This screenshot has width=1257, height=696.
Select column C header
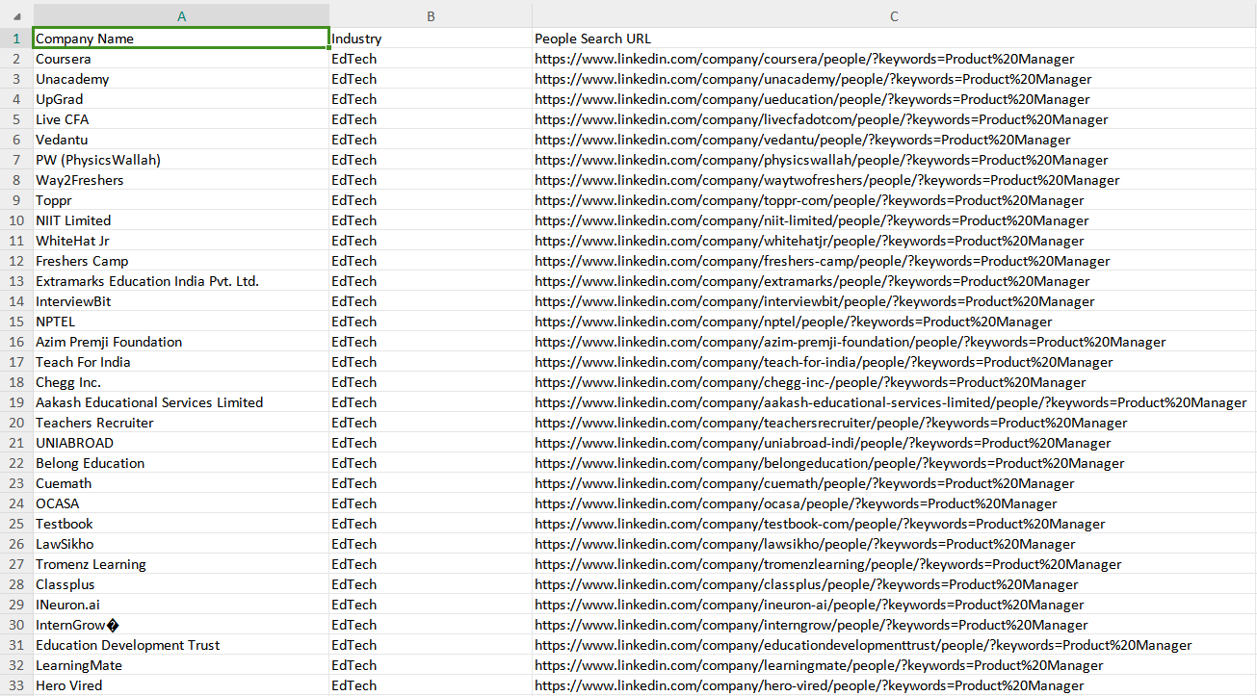(894, 16)
